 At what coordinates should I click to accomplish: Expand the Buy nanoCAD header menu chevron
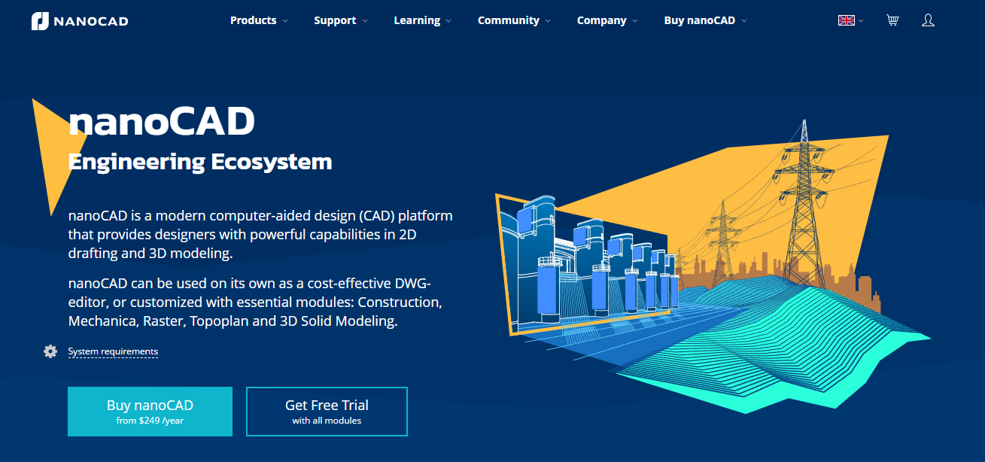point(744,21)
